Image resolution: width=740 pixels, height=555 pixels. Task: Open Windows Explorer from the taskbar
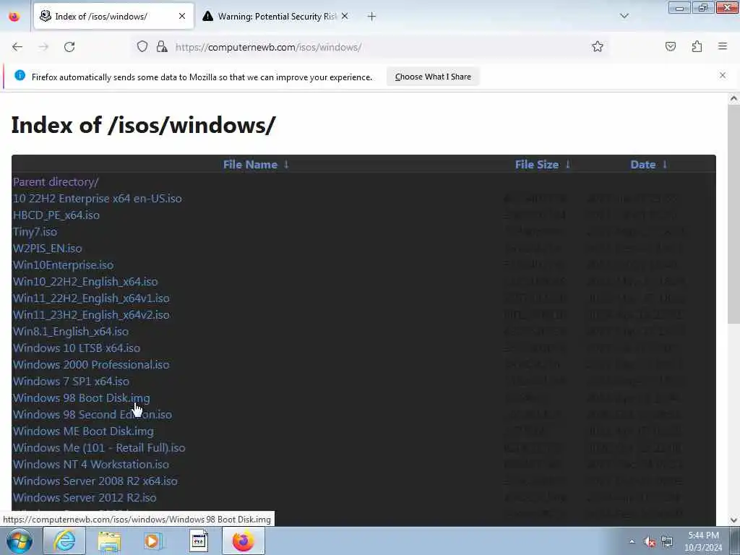pos(109,541)
